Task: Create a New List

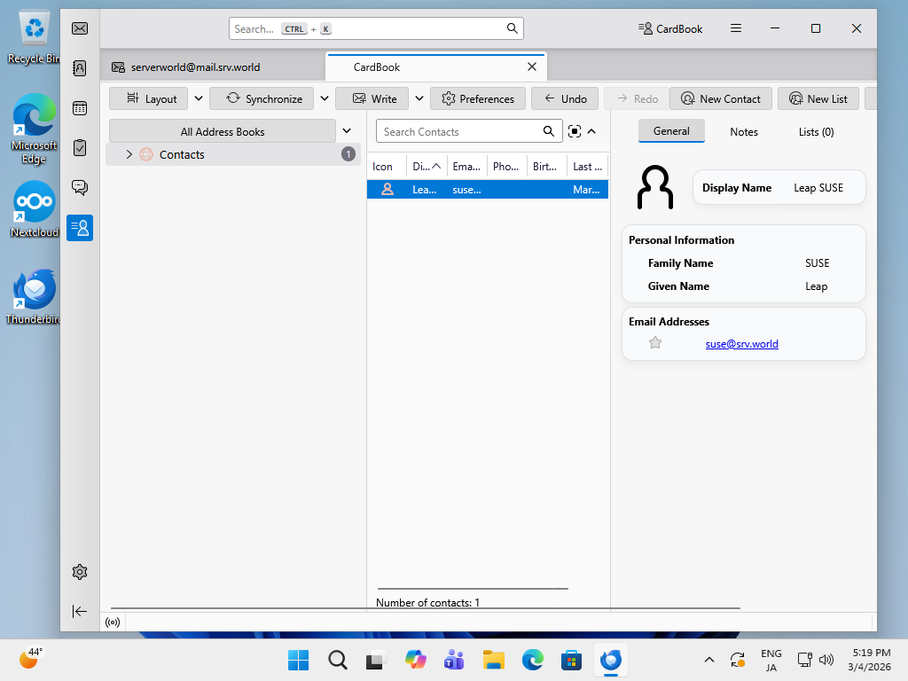Action: point(818,98)
